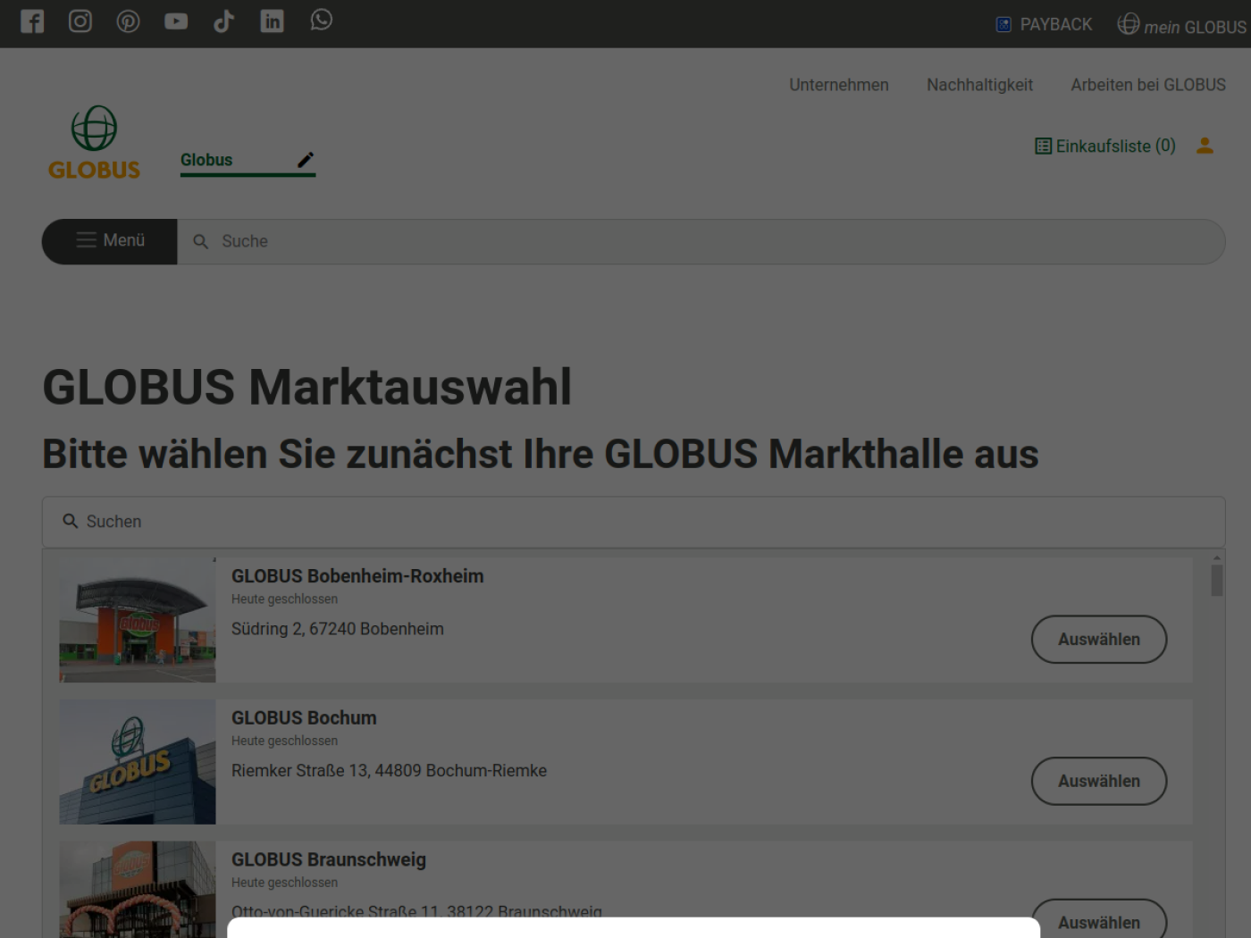This screenshot has height=938, width=1251.
Task: Select Auswählen for GLOBUS Bochum
Action: 1099,781
